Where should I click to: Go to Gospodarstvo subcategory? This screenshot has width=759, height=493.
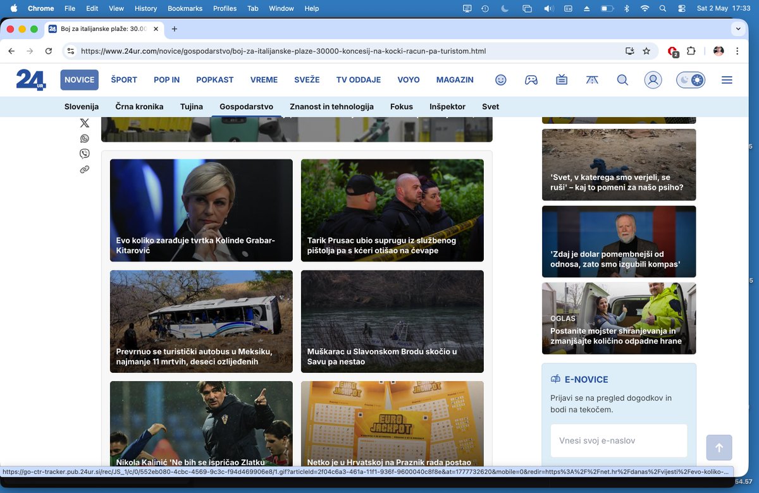tap(246, 106)
